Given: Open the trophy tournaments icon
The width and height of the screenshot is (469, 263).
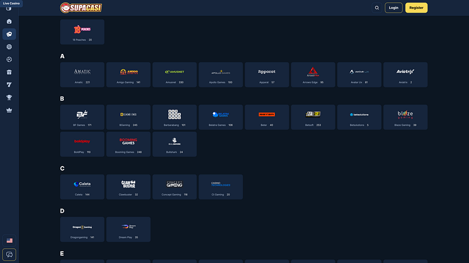Looking at the screenshot, I should [x=9, y=98].
